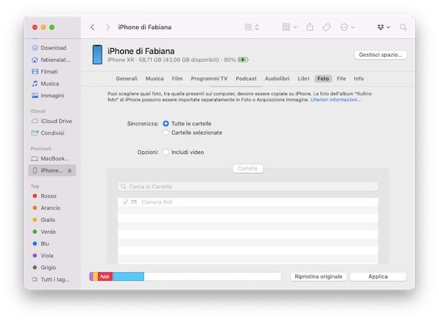Show Tutti i tag... in sidebar

click(x=50, y=279)
